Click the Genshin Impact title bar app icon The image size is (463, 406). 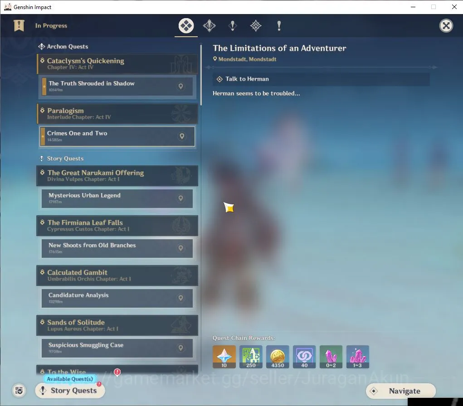pyautogui.click(x=7, y=7)
